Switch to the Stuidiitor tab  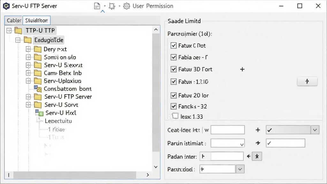coord(36,20)
